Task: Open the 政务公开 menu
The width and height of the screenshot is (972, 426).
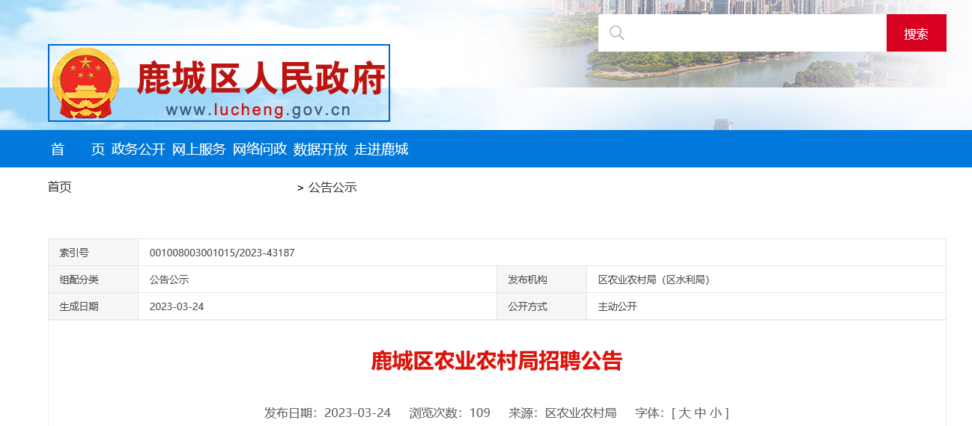Action: coord(139,149)
